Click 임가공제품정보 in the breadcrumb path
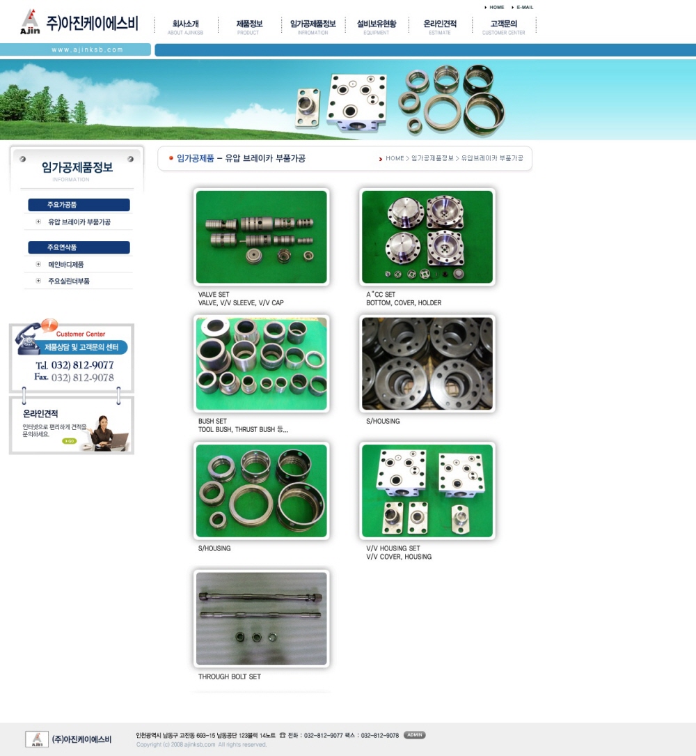The width and height of the screenshot is (696, 756). coord(432,159)
